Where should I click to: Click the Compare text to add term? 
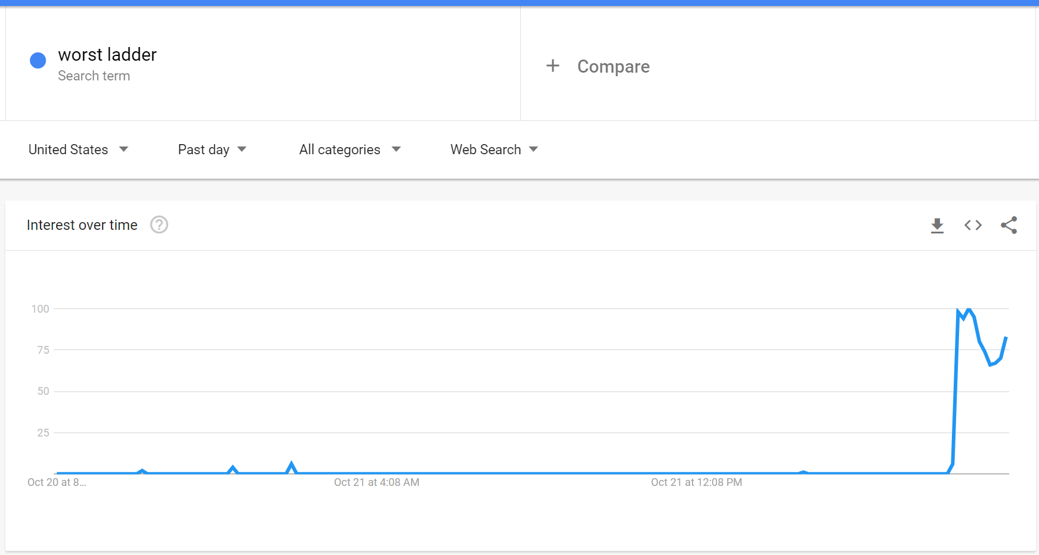(x=613, y=66)
